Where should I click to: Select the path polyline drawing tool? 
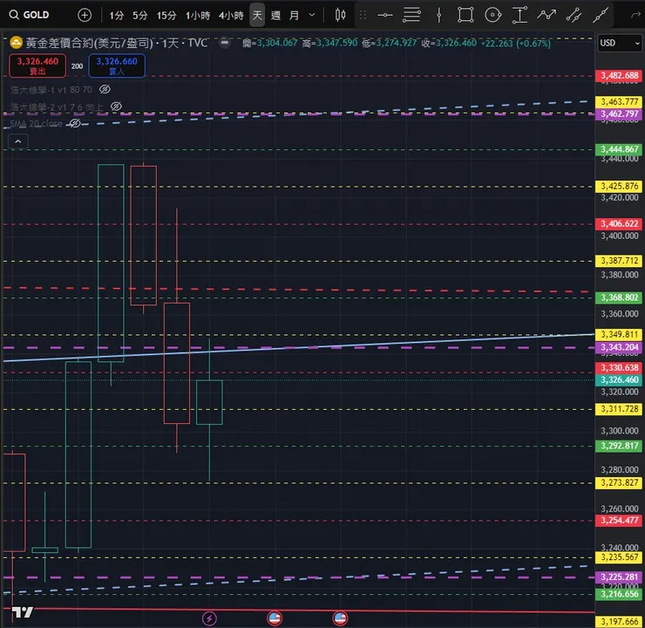[547, 15]
